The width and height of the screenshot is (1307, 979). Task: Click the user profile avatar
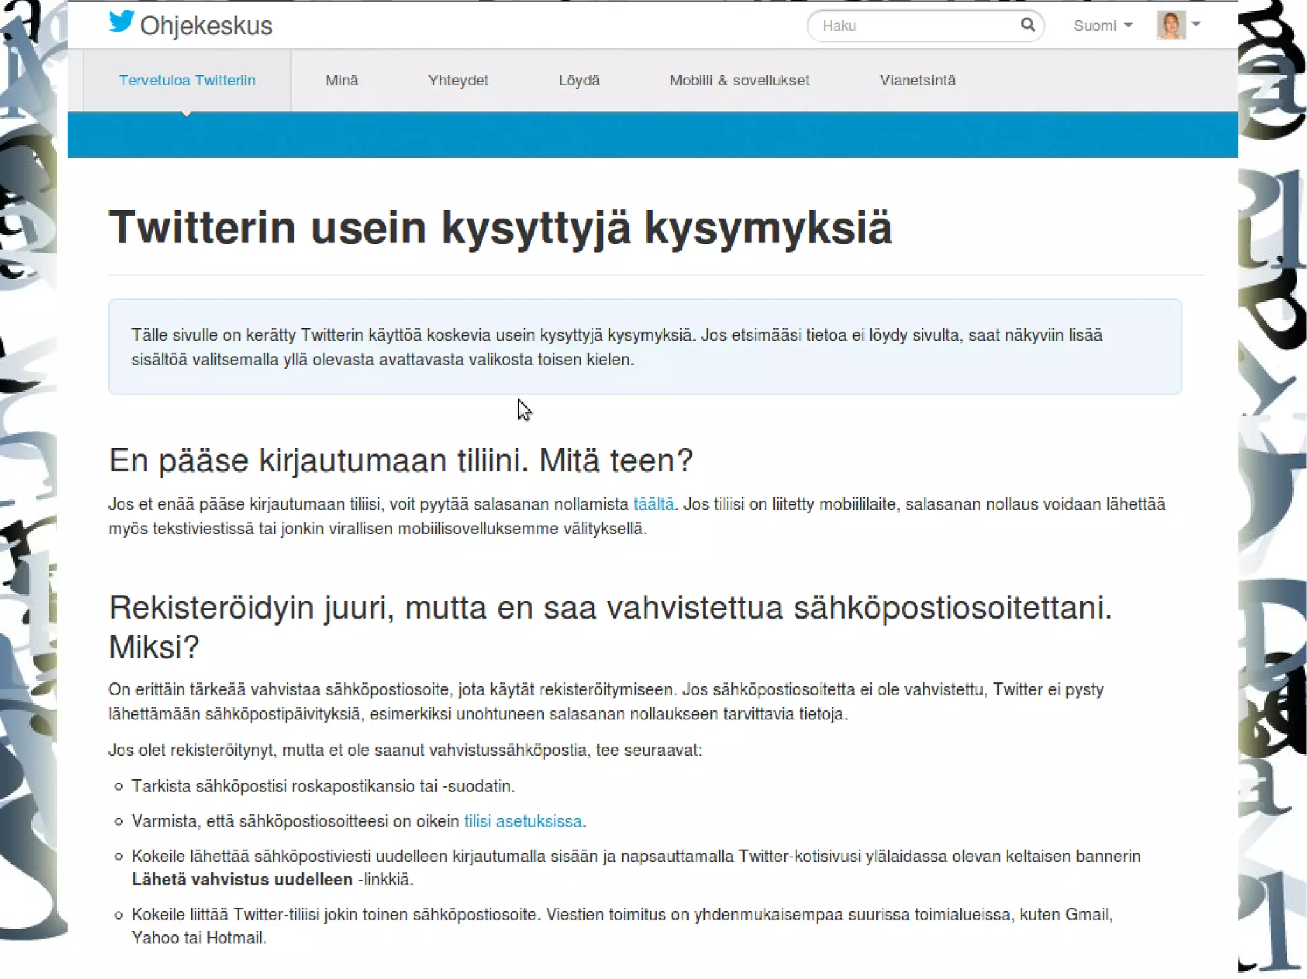click(1170, 26)
